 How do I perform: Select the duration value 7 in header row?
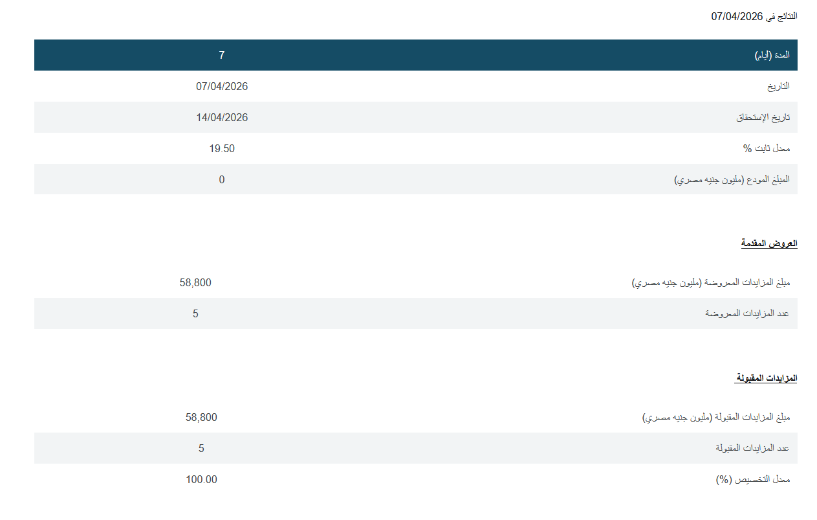(x=221, y=56)
